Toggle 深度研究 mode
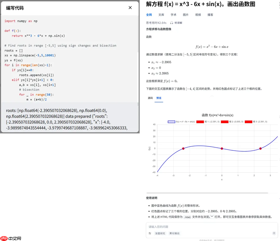280x241 pixels. [160, 233]
